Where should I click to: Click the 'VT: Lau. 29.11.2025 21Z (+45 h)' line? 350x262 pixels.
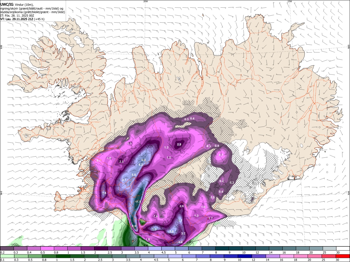pos(22,19)
